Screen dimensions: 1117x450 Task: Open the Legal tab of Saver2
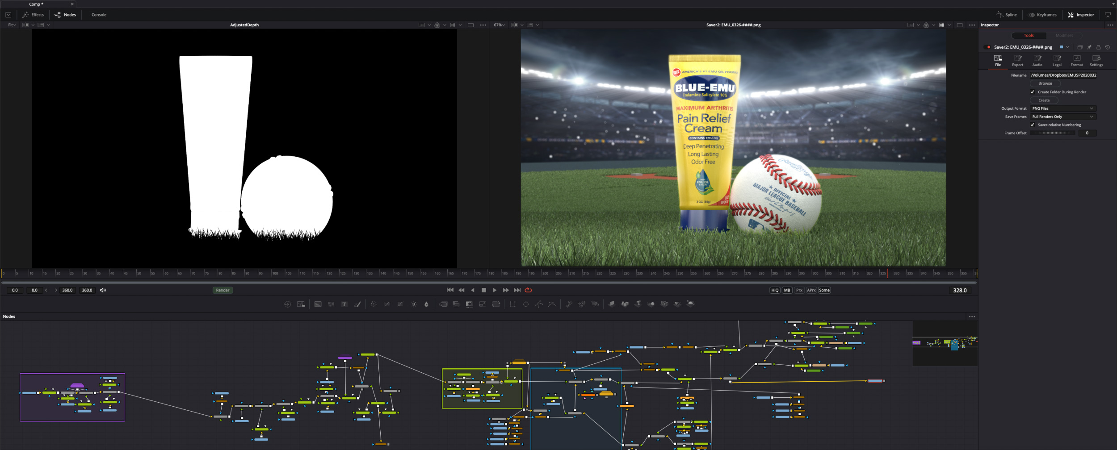tap(1057, 61)
